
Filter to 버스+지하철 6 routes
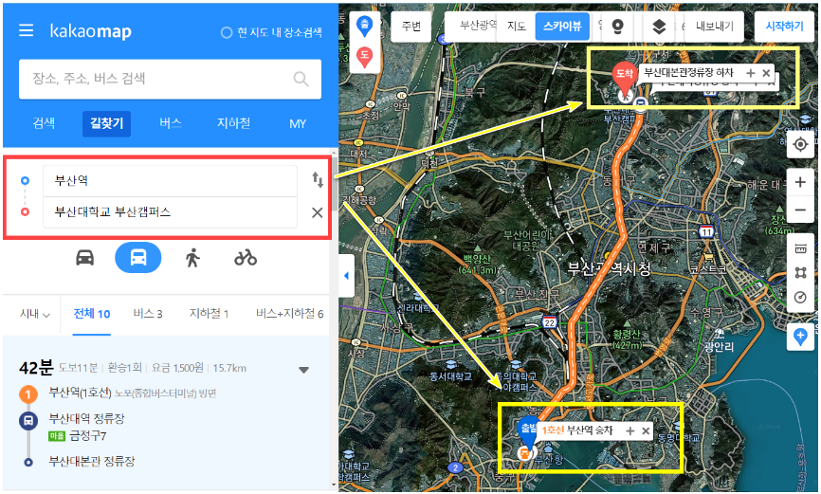click(x=289, y=314)
